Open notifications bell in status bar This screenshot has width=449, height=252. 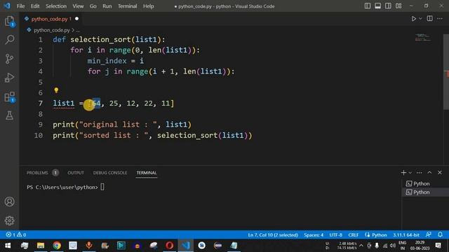tap(440, 234)
